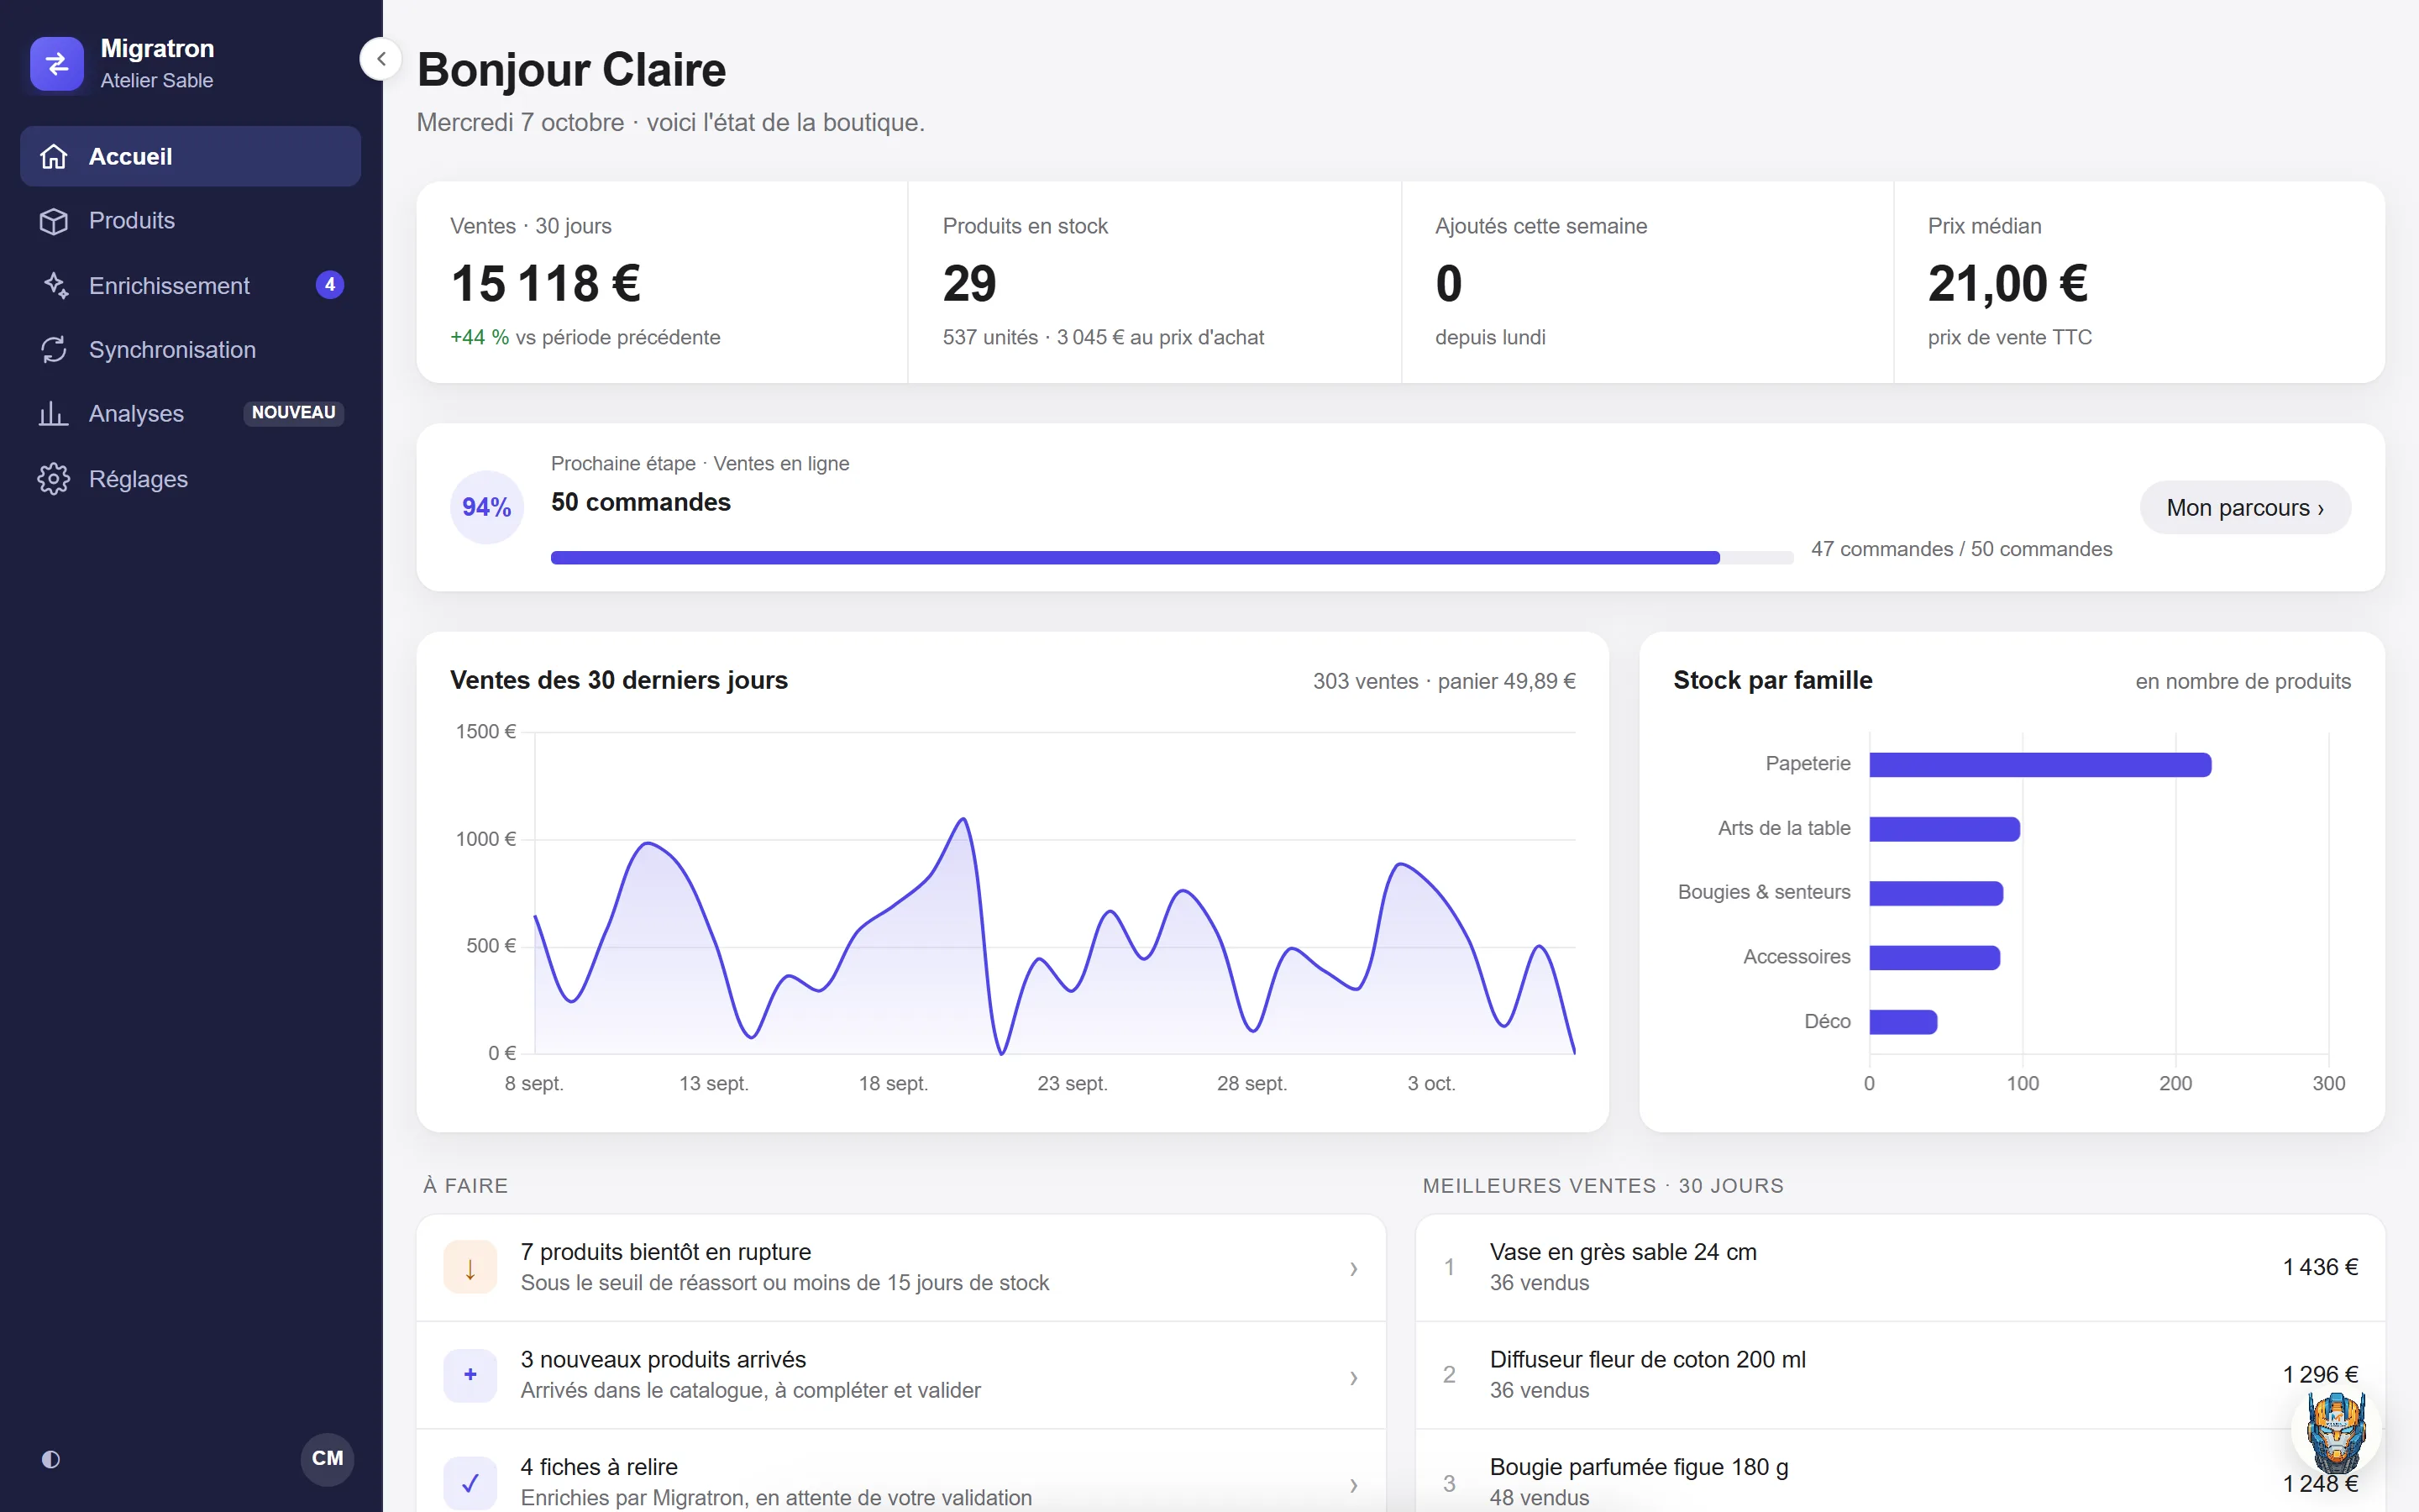
Task: Click the Produits box icon
Action: pos(54,221)
